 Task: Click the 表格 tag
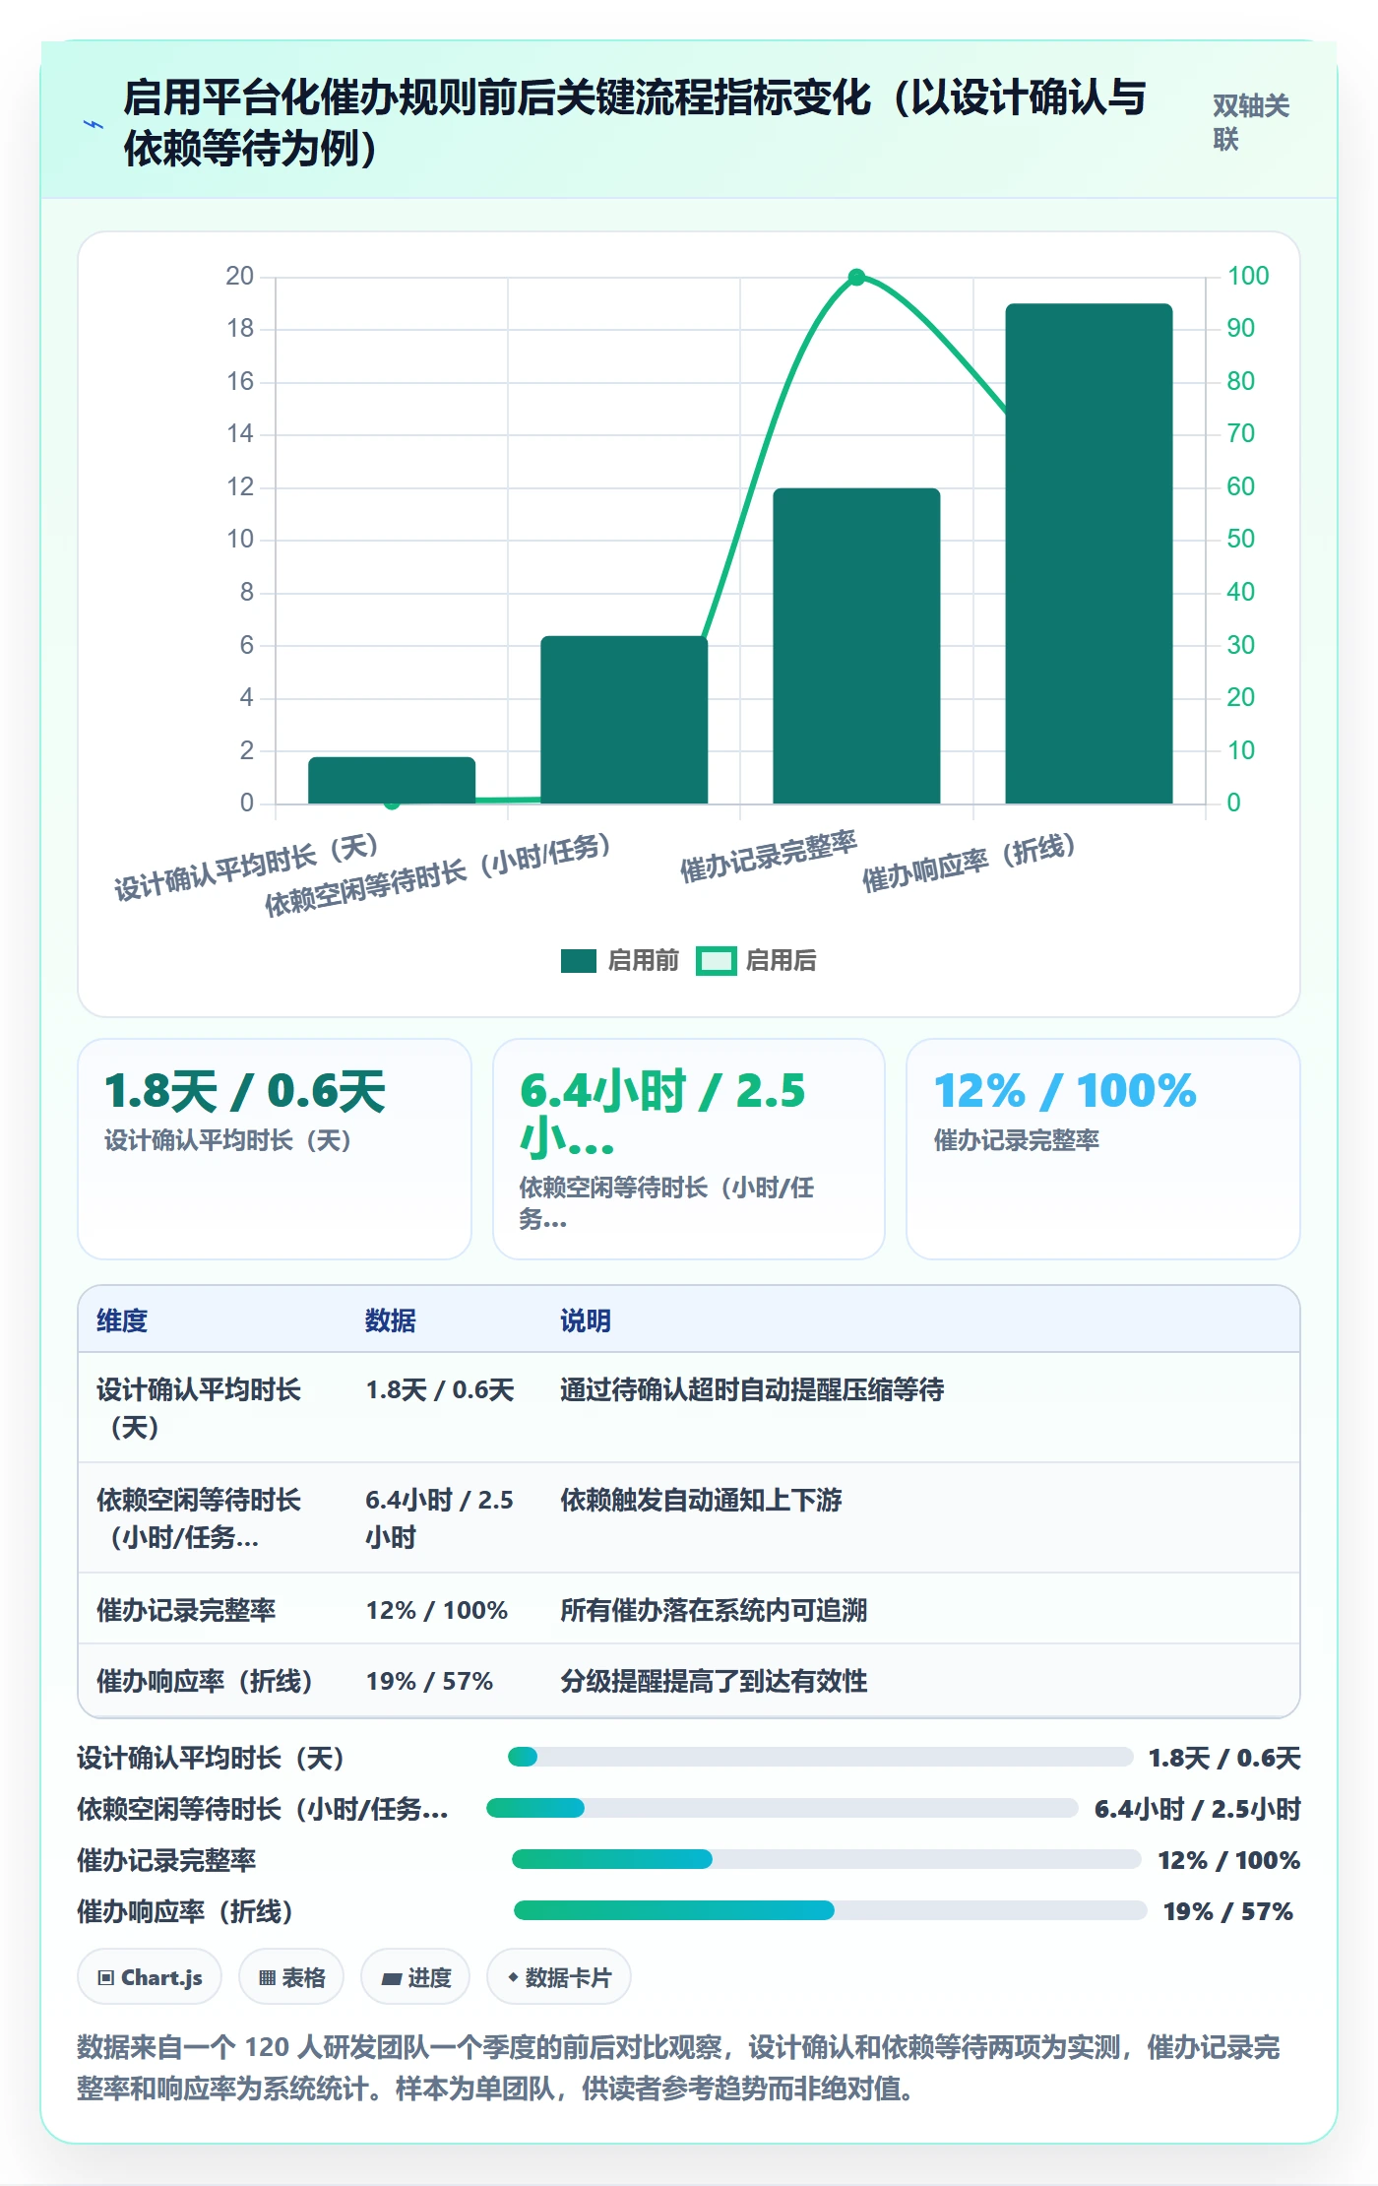(291, 1977)
